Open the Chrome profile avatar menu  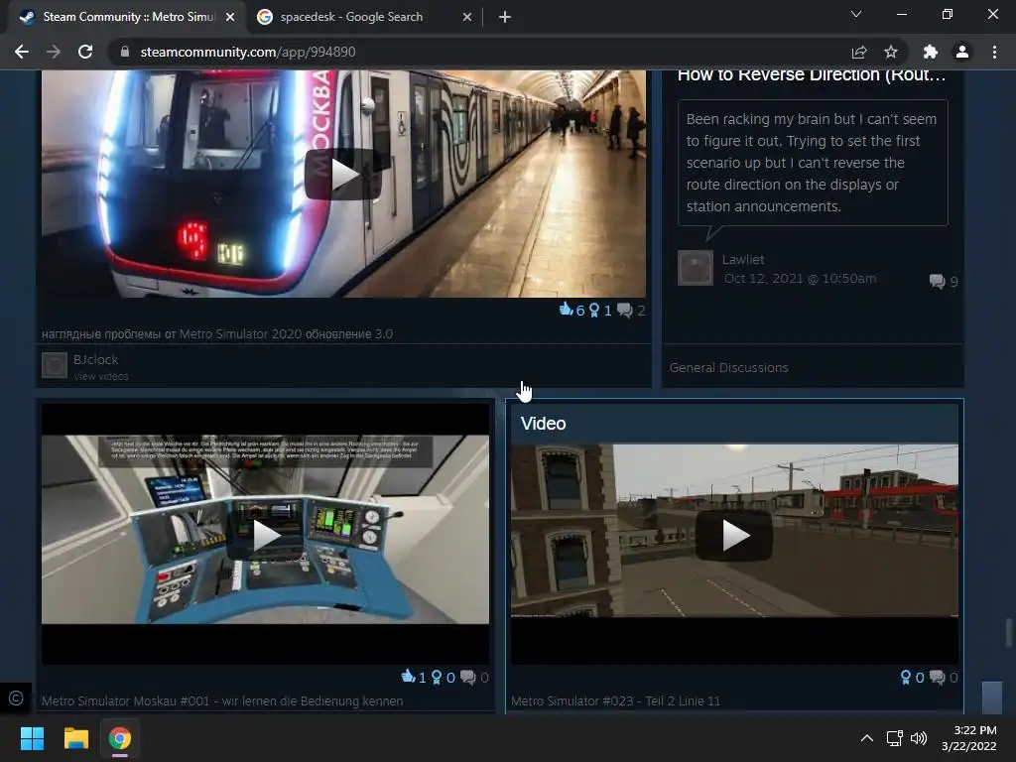click(x=962, y=52)
